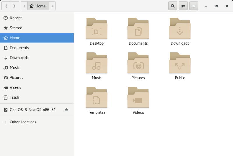Open the Documents folder icon in the main view
The image size is (233, 156).
pos(138,28)
